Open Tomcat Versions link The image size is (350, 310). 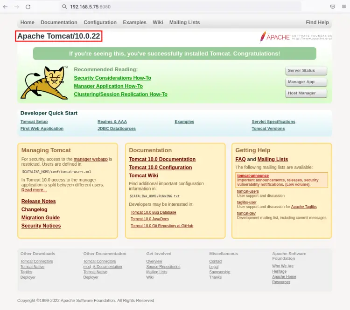268,128
